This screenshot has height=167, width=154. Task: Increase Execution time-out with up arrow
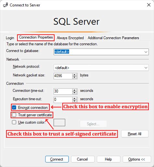74,98
